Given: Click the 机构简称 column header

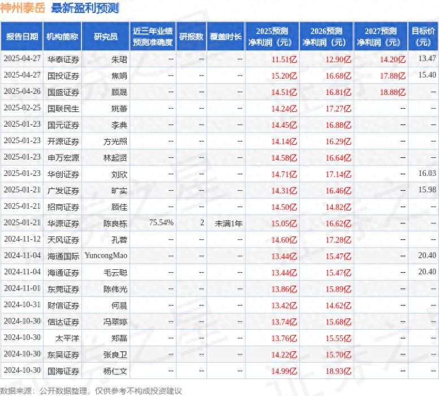Looking at the screenshot, I should tap(62, 36).
